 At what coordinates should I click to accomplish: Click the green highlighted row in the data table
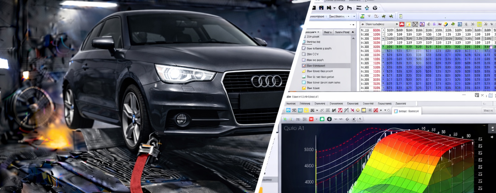point(439,47)
